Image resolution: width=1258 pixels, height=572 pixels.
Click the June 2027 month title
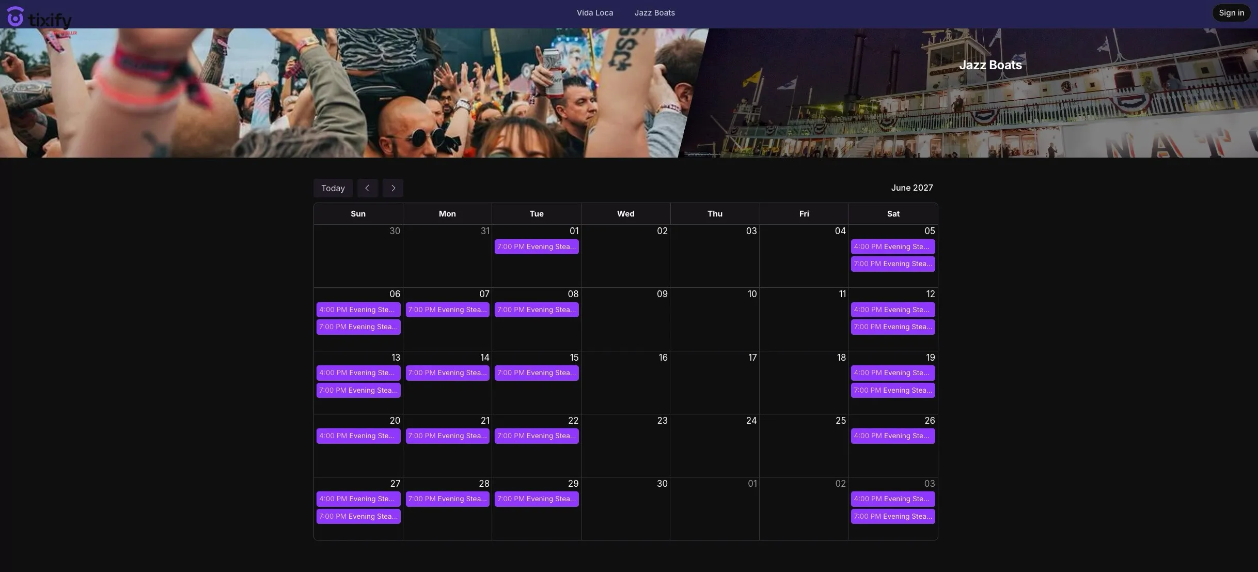pos(911,188)
